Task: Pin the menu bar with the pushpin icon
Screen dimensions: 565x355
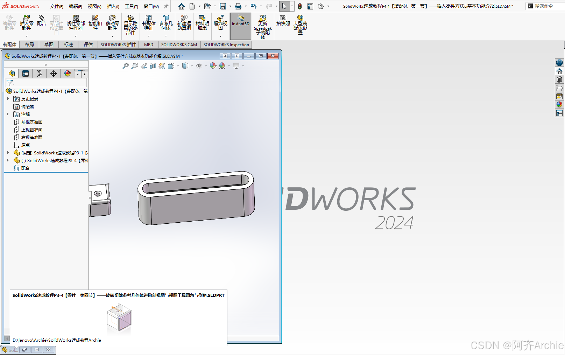Action: [166, 6]
